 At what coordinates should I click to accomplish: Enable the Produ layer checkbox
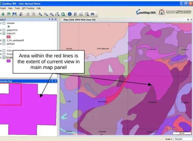(4, 54)
